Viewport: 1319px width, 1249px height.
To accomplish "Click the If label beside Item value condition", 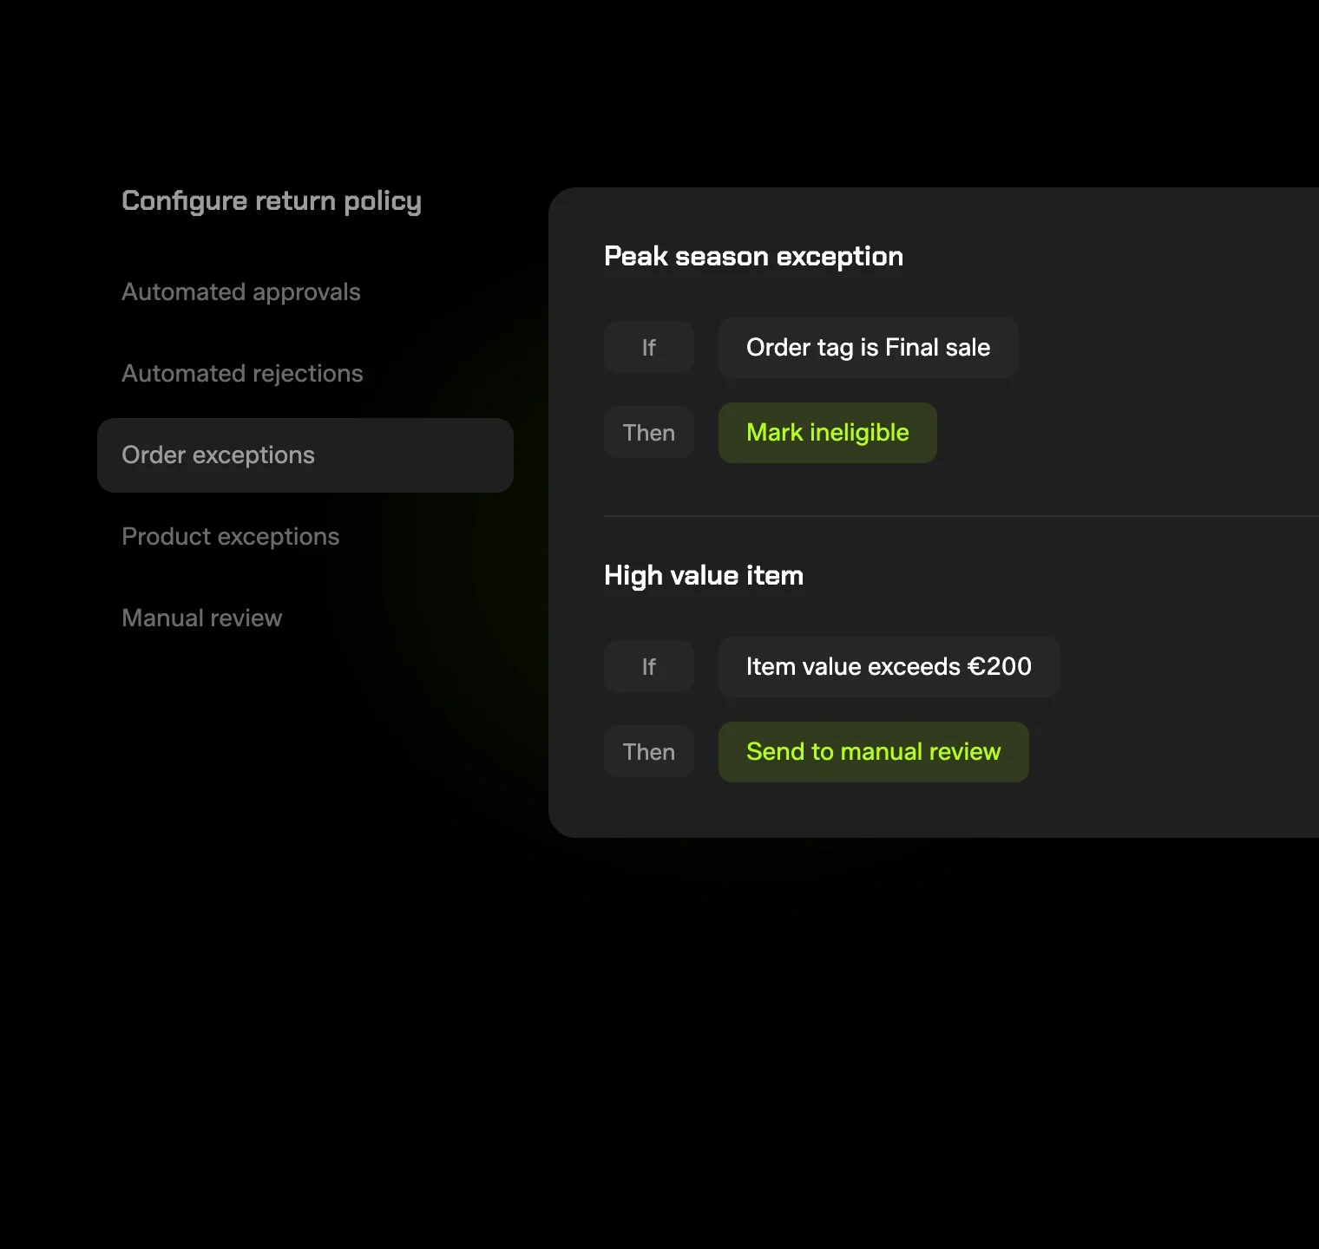I will pyautogui.click(x=649, y=667).
